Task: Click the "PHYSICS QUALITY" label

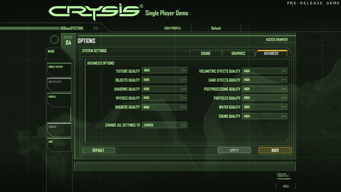Action: (x=128, y=98)
